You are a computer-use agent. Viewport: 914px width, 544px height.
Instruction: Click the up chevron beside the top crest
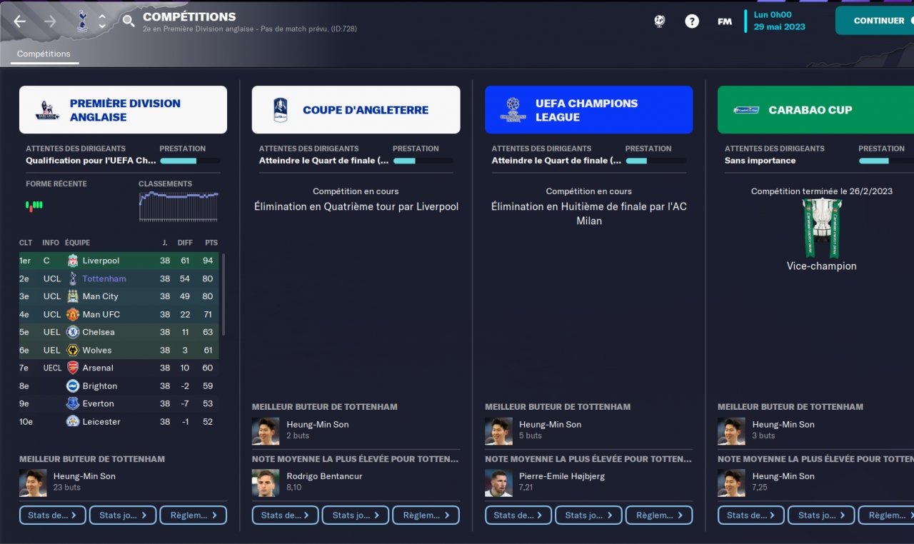tap(102, 16)
